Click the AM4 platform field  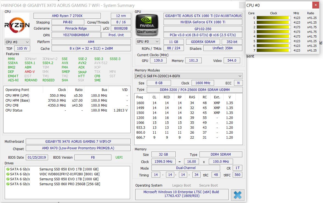[x=91, y=42]
